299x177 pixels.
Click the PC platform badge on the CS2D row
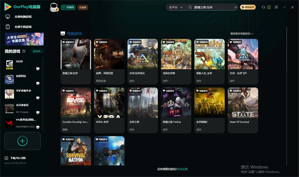click(x=38, y=69)
